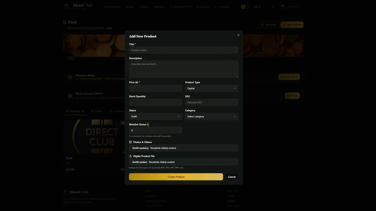Open Strona główna in the top navigation

coord(112,7)
